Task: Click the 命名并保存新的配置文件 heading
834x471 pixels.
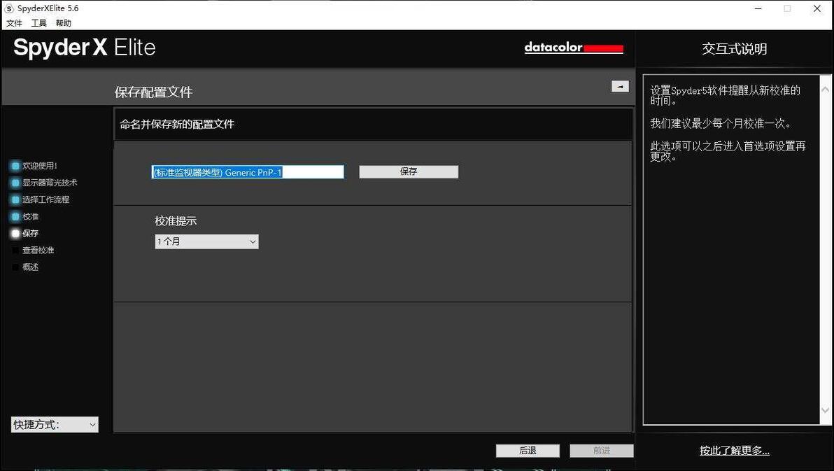Action: tap(177, 124)
